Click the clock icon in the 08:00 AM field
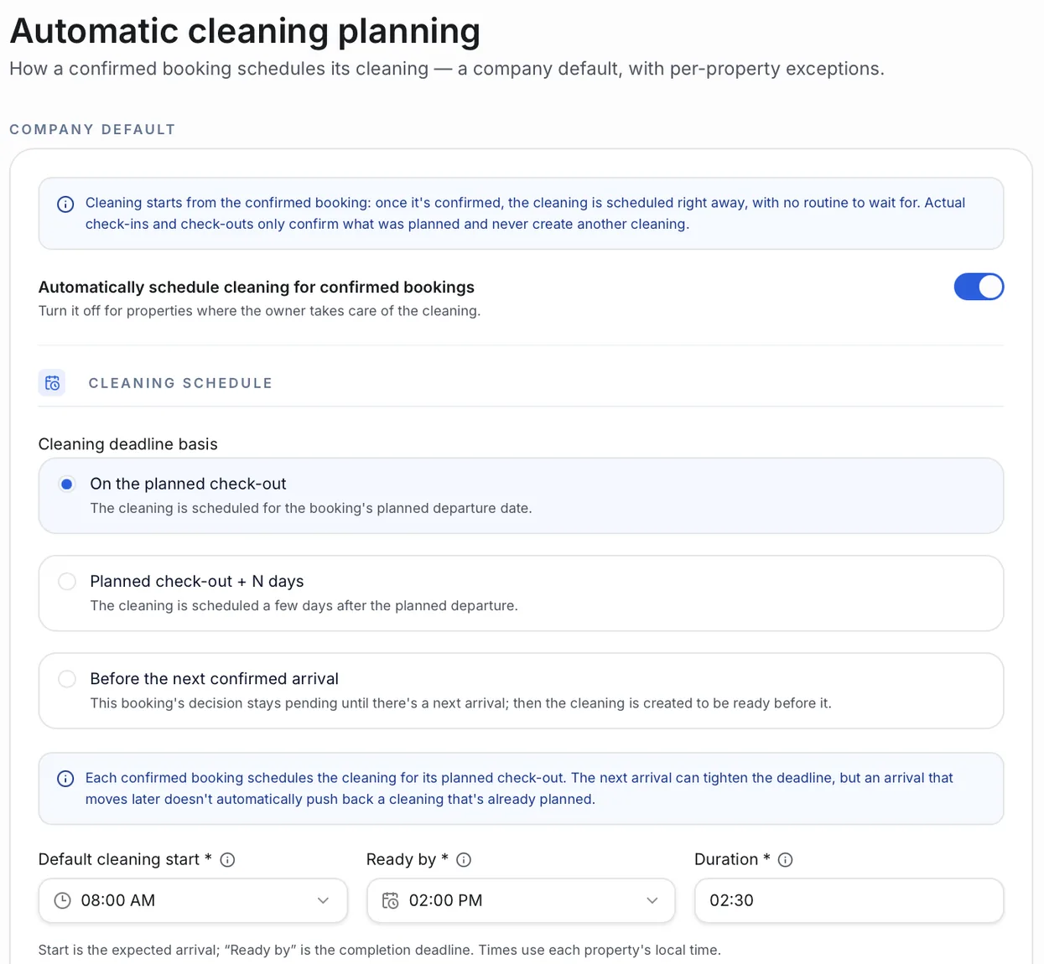 (63, 900)
